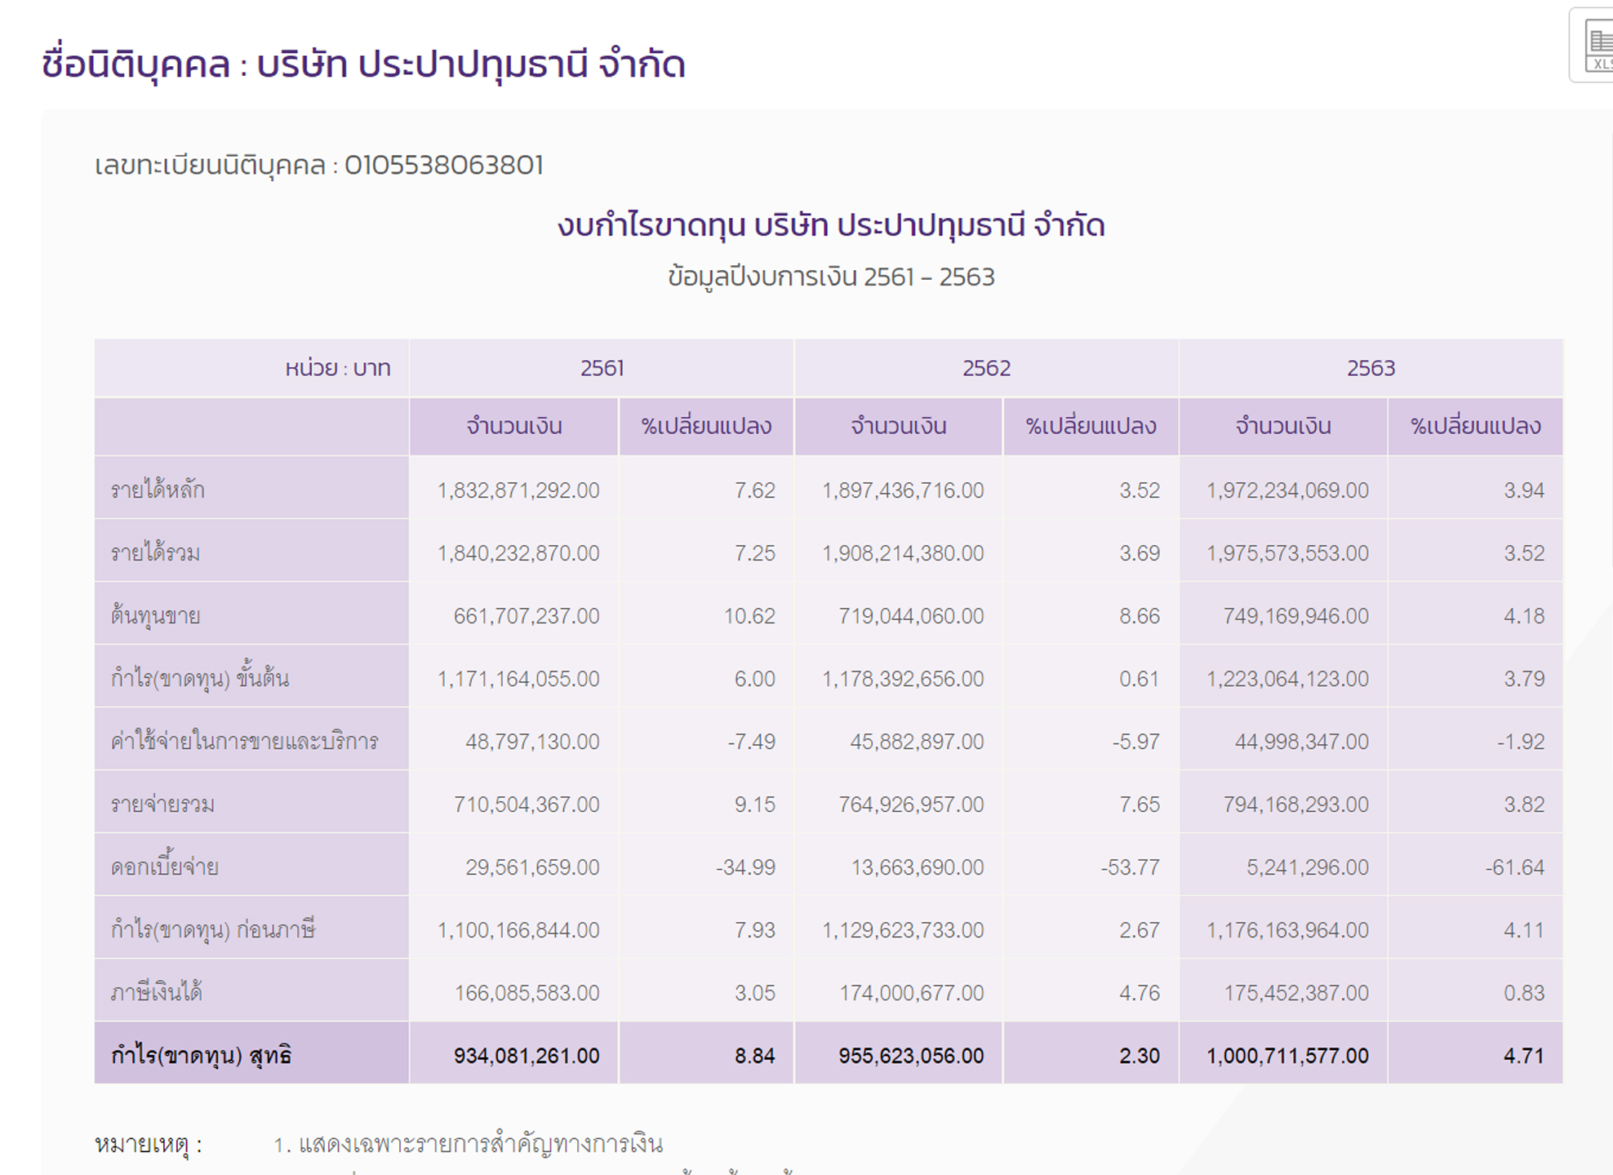1613x1175 pixels.
Task: Click the กำไร(ขาดทุน) สุทธิ row label
Action: pyautogui.click(x=201, y=1056)
